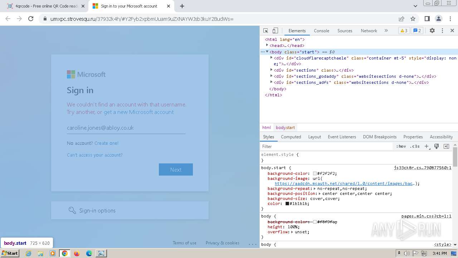Toggle rendering emulations paintbrush icon
Image resolution: width=458 pixels, height=258 pixels.
coord(437,146)
